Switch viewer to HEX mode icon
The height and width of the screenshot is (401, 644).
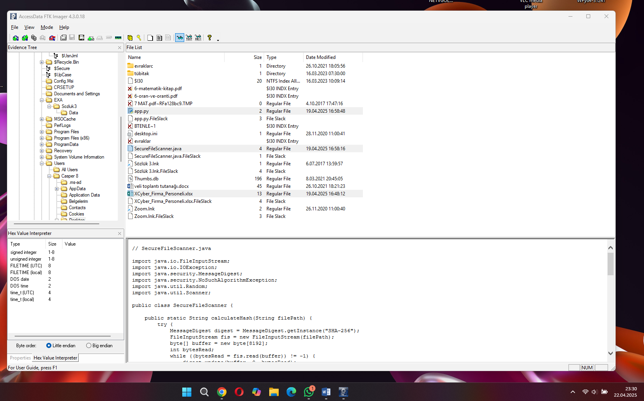click(198, 38)
